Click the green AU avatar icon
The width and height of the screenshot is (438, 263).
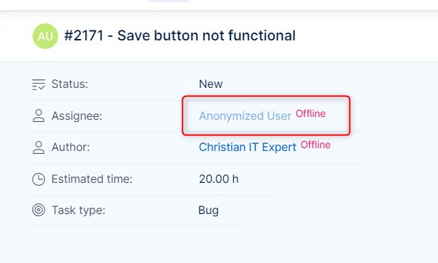click(45, 36)
